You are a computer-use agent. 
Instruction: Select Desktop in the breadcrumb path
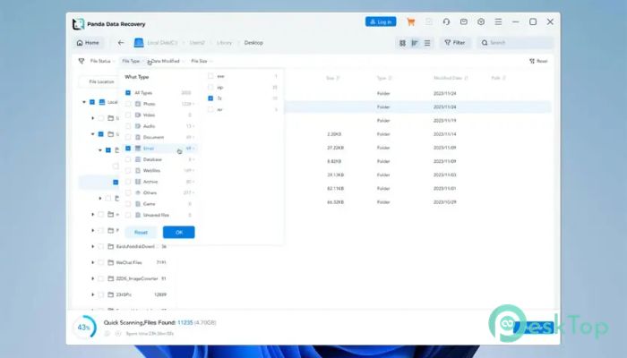click(x=253, y=43)
